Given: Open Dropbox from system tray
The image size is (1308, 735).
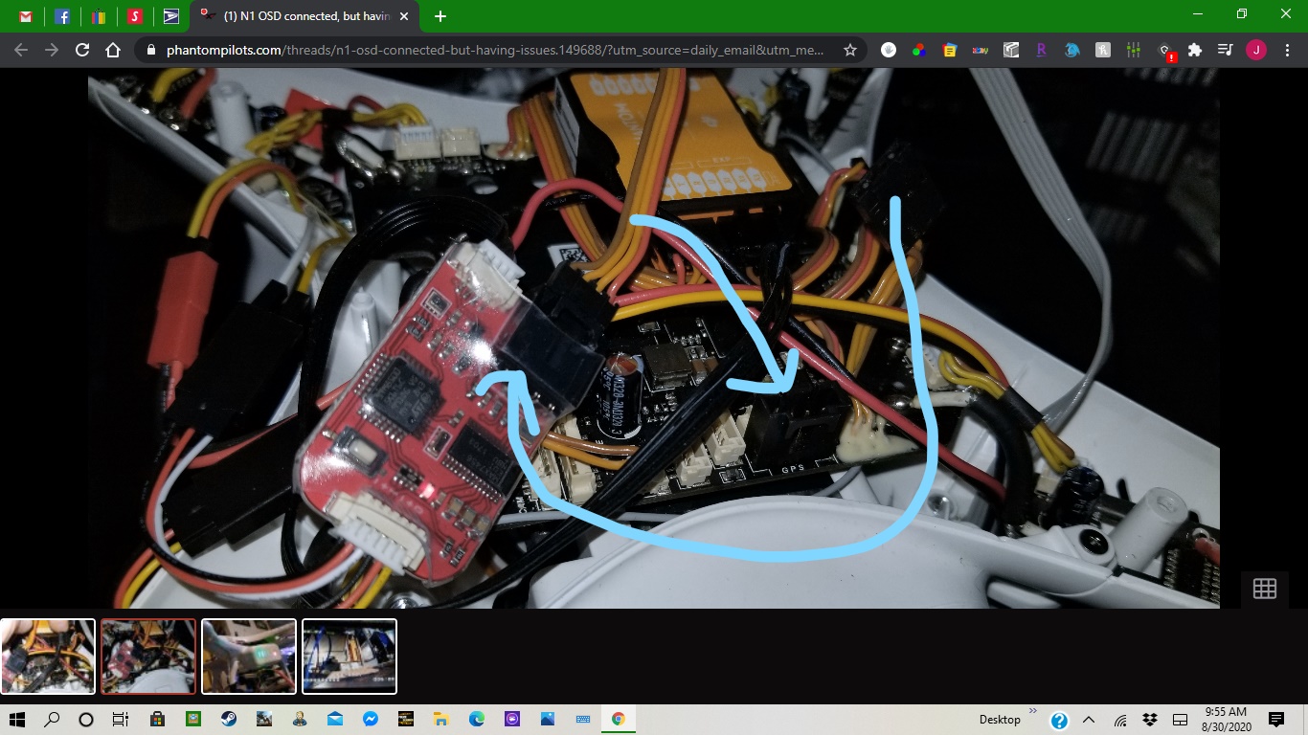Looking at the screenshot, I should coord(1150,720).
